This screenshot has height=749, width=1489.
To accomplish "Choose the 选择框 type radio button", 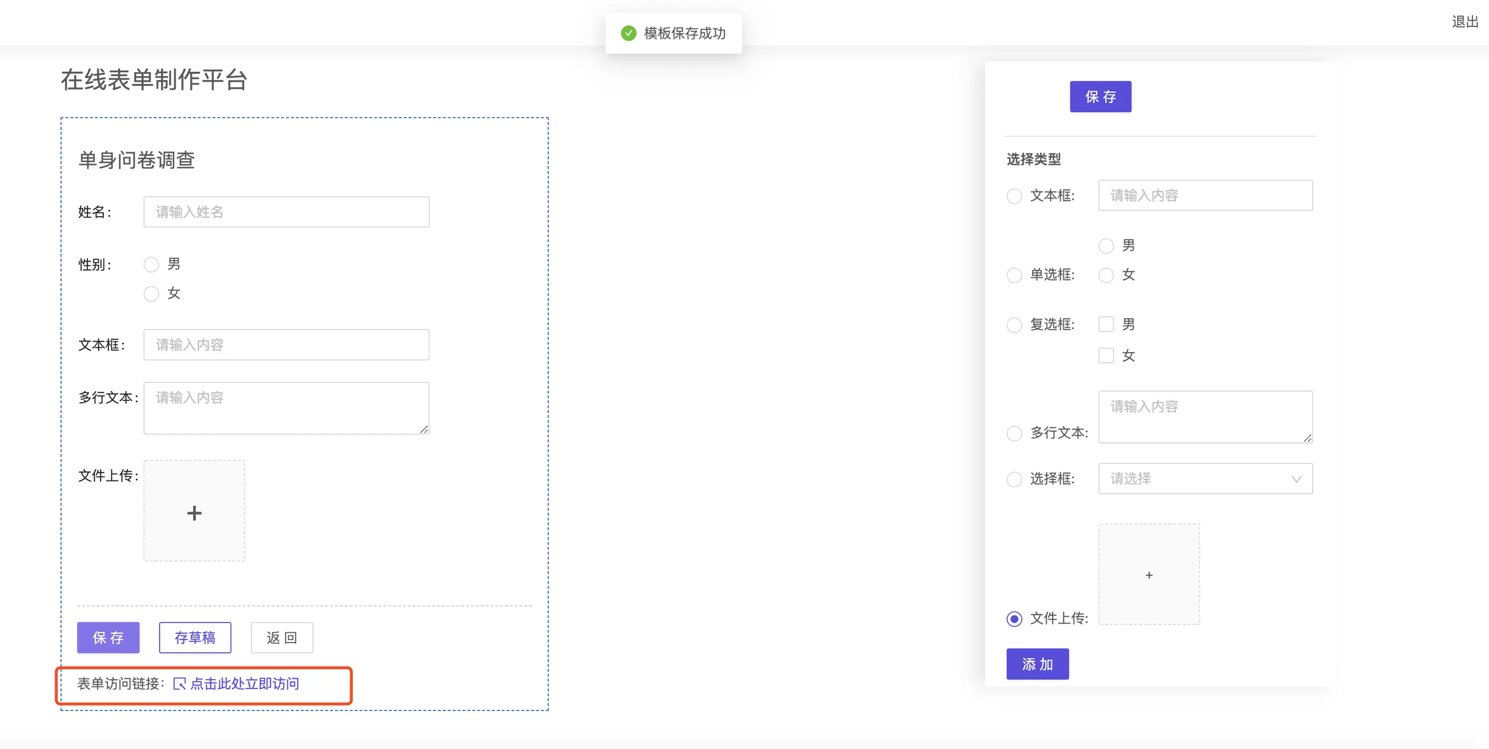I will pyautogui.click(x=1014, y=479).
